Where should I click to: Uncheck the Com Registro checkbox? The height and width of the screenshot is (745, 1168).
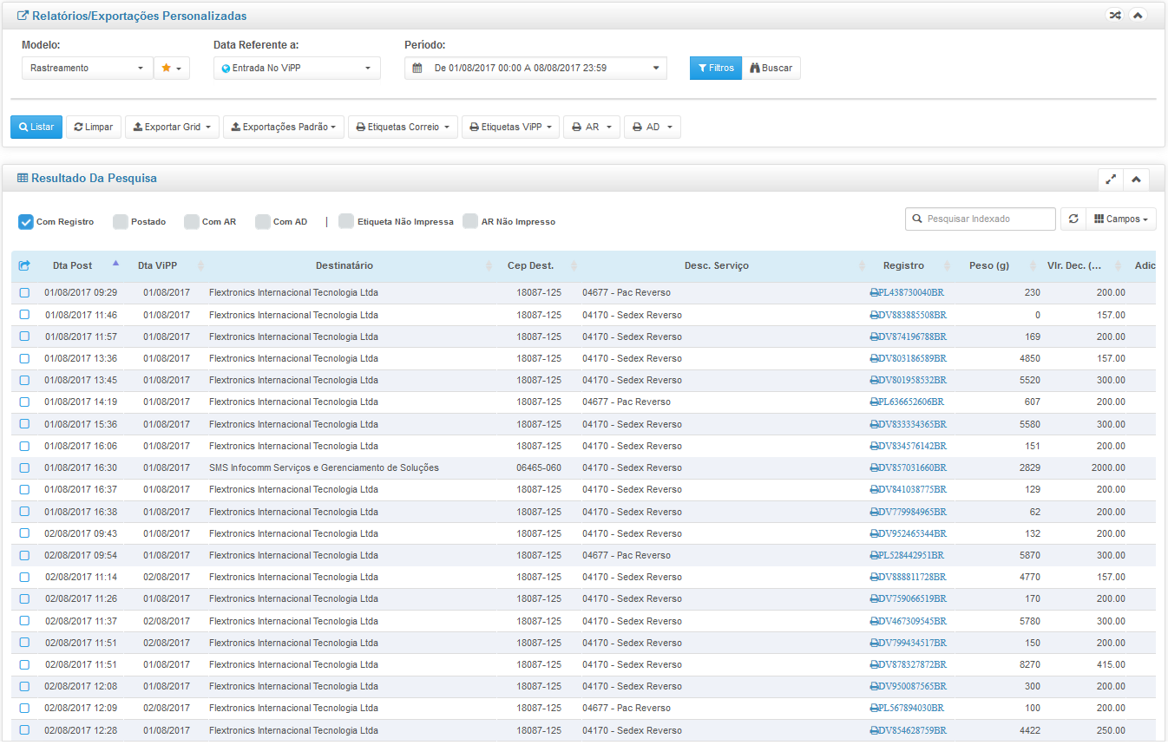tap(26, 222)
